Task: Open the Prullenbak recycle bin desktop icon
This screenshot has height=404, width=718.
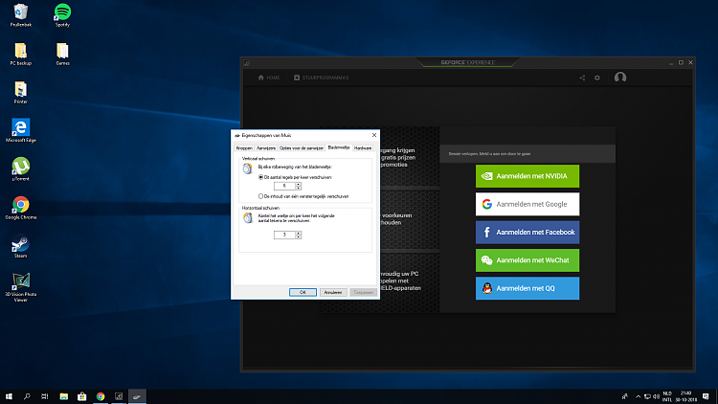Action: (x=21, y=14)
